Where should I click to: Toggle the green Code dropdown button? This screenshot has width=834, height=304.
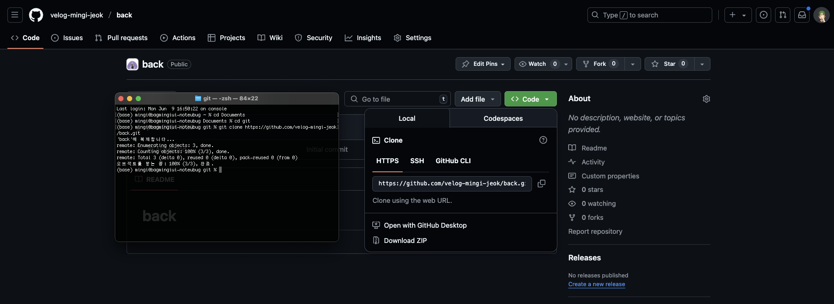click(x=531, y=99)
